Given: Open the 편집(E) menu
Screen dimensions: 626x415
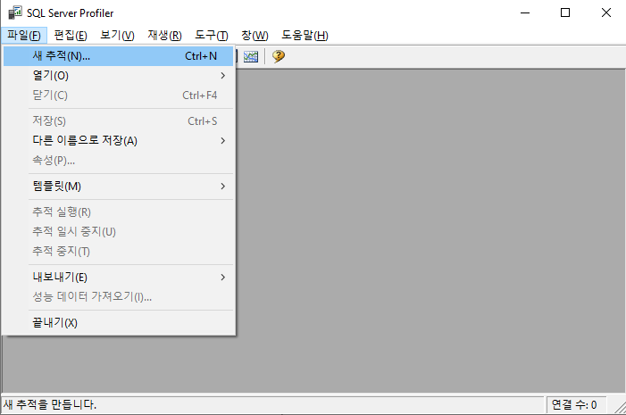Looking at the screenshot, I should pos(71,36).
